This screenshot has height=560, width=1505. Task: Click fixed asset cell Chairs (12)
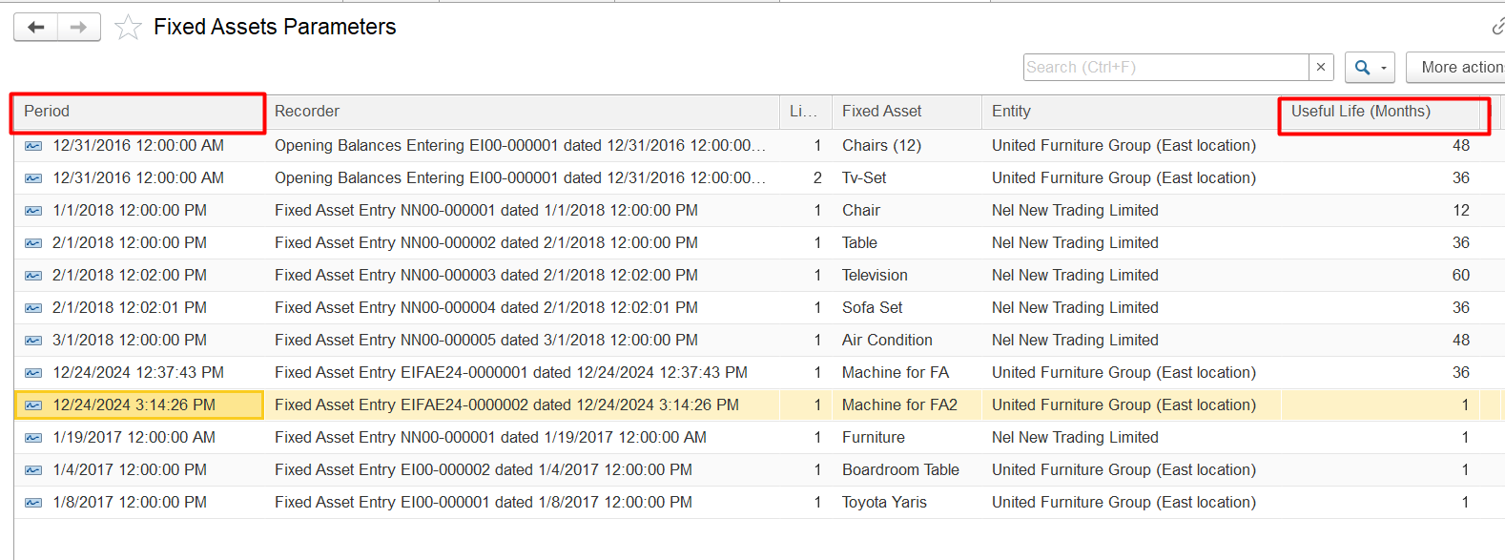[881, 146]
